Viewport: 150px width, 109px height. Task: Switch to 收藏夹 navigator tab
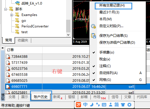pos(23,40)
